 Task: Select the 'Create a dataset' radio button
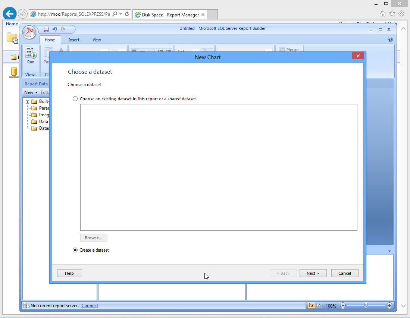[75, 250]
